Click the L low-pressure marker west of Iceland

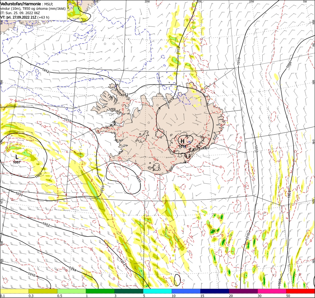click(x=17, y=157)
